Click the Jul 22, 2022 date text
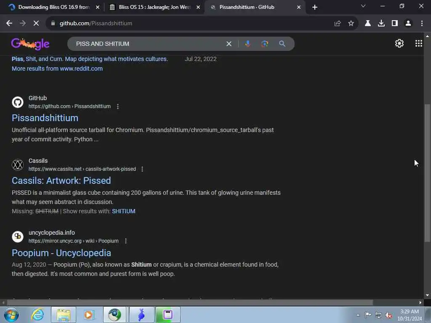This screenshot has height=323, width=431. [x=201, y=59]
